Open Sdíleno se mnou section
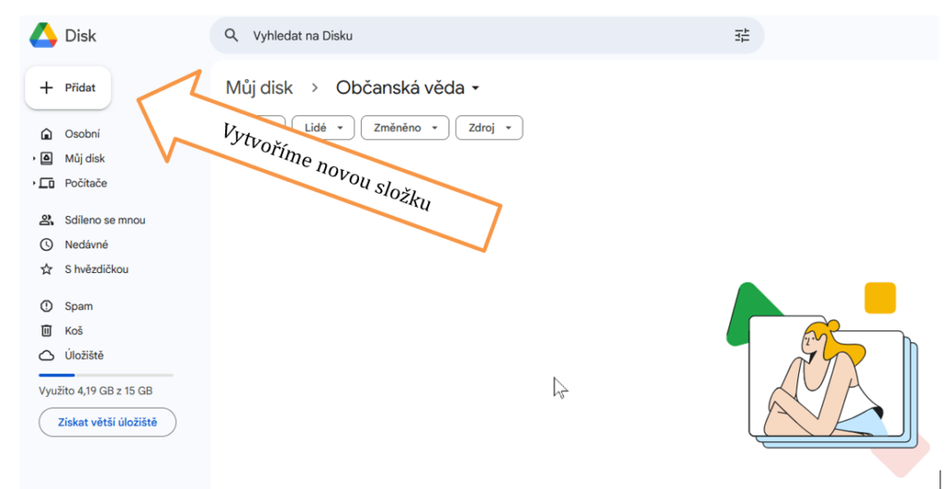The height and width of the screenshot is (489, 945). [x=104, y=221]
